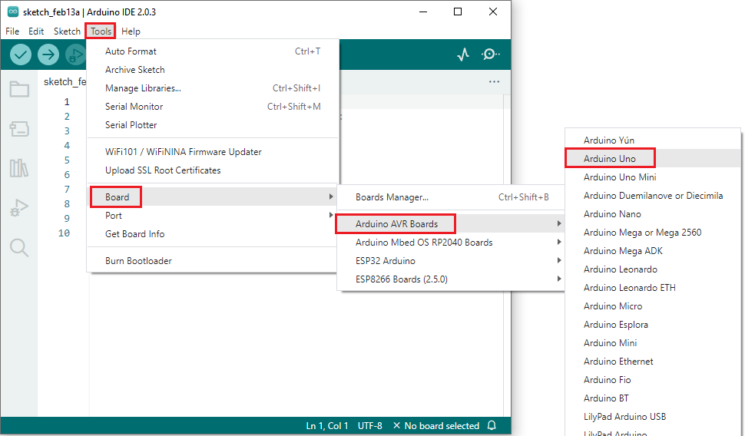Expand ESP8266 Boards (2.5.0) submenu
The width and height of the screenshot is (745, 436).
(x=451, y=279)
